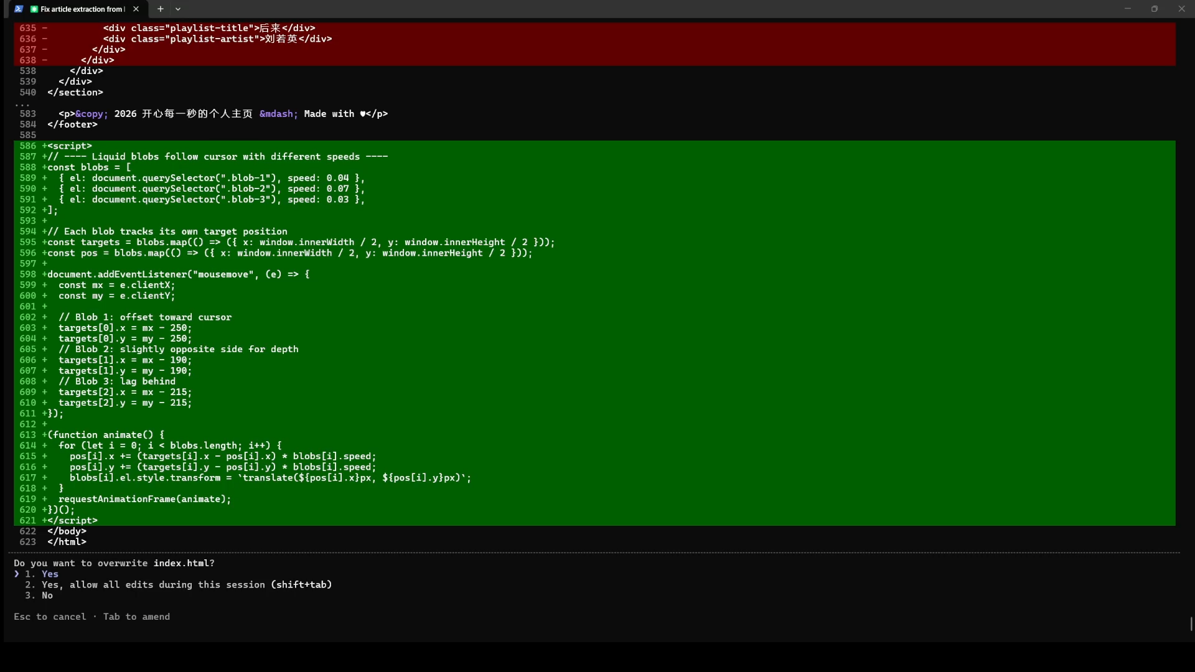Click the 'targets[1].y = my - 190;' line

125,371
